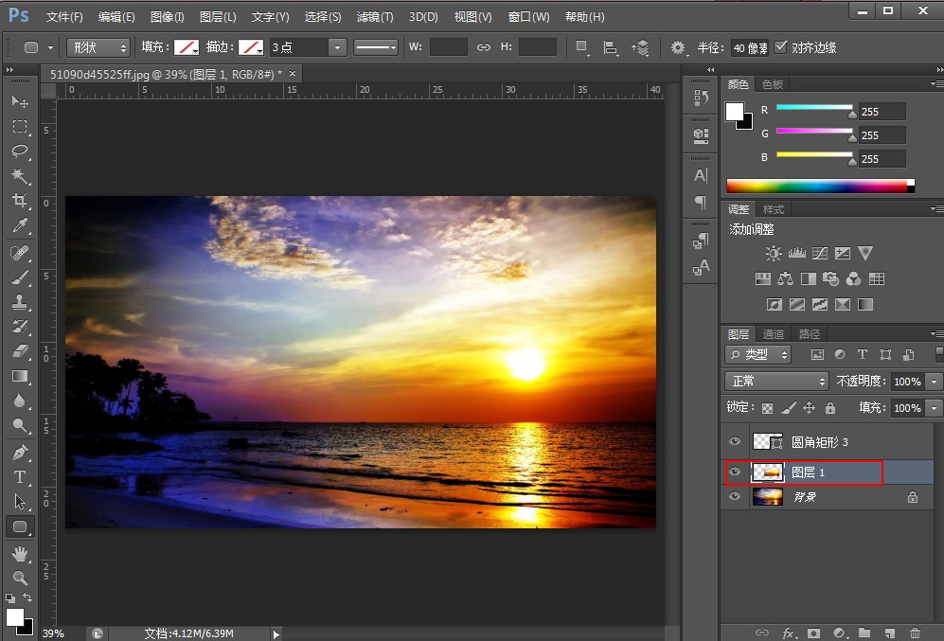Select the Dodge tool
Screen dimensions: 944x641
20,425
